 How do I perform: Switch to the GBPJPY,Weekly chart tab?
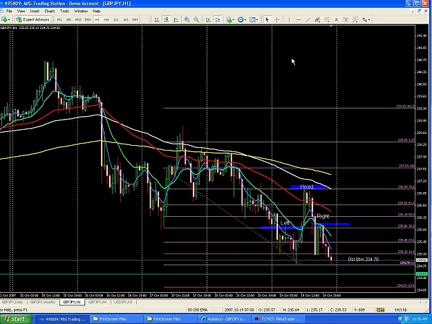point(43,303)
